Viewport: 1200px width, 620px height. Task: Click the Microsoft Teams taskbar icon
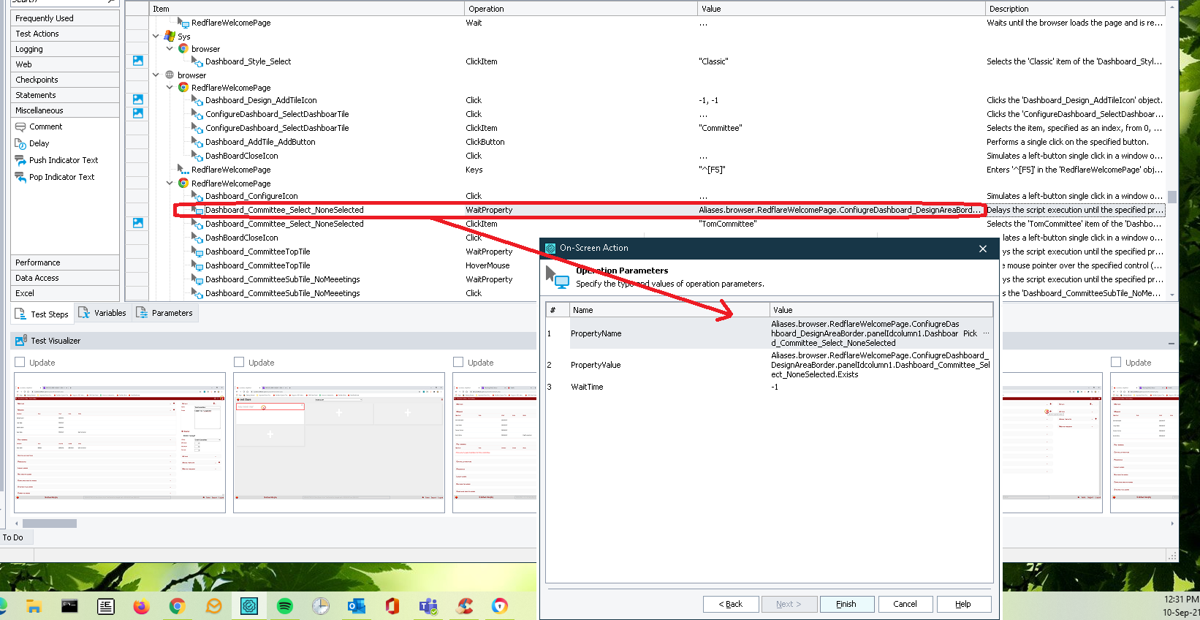pos(428,606)
